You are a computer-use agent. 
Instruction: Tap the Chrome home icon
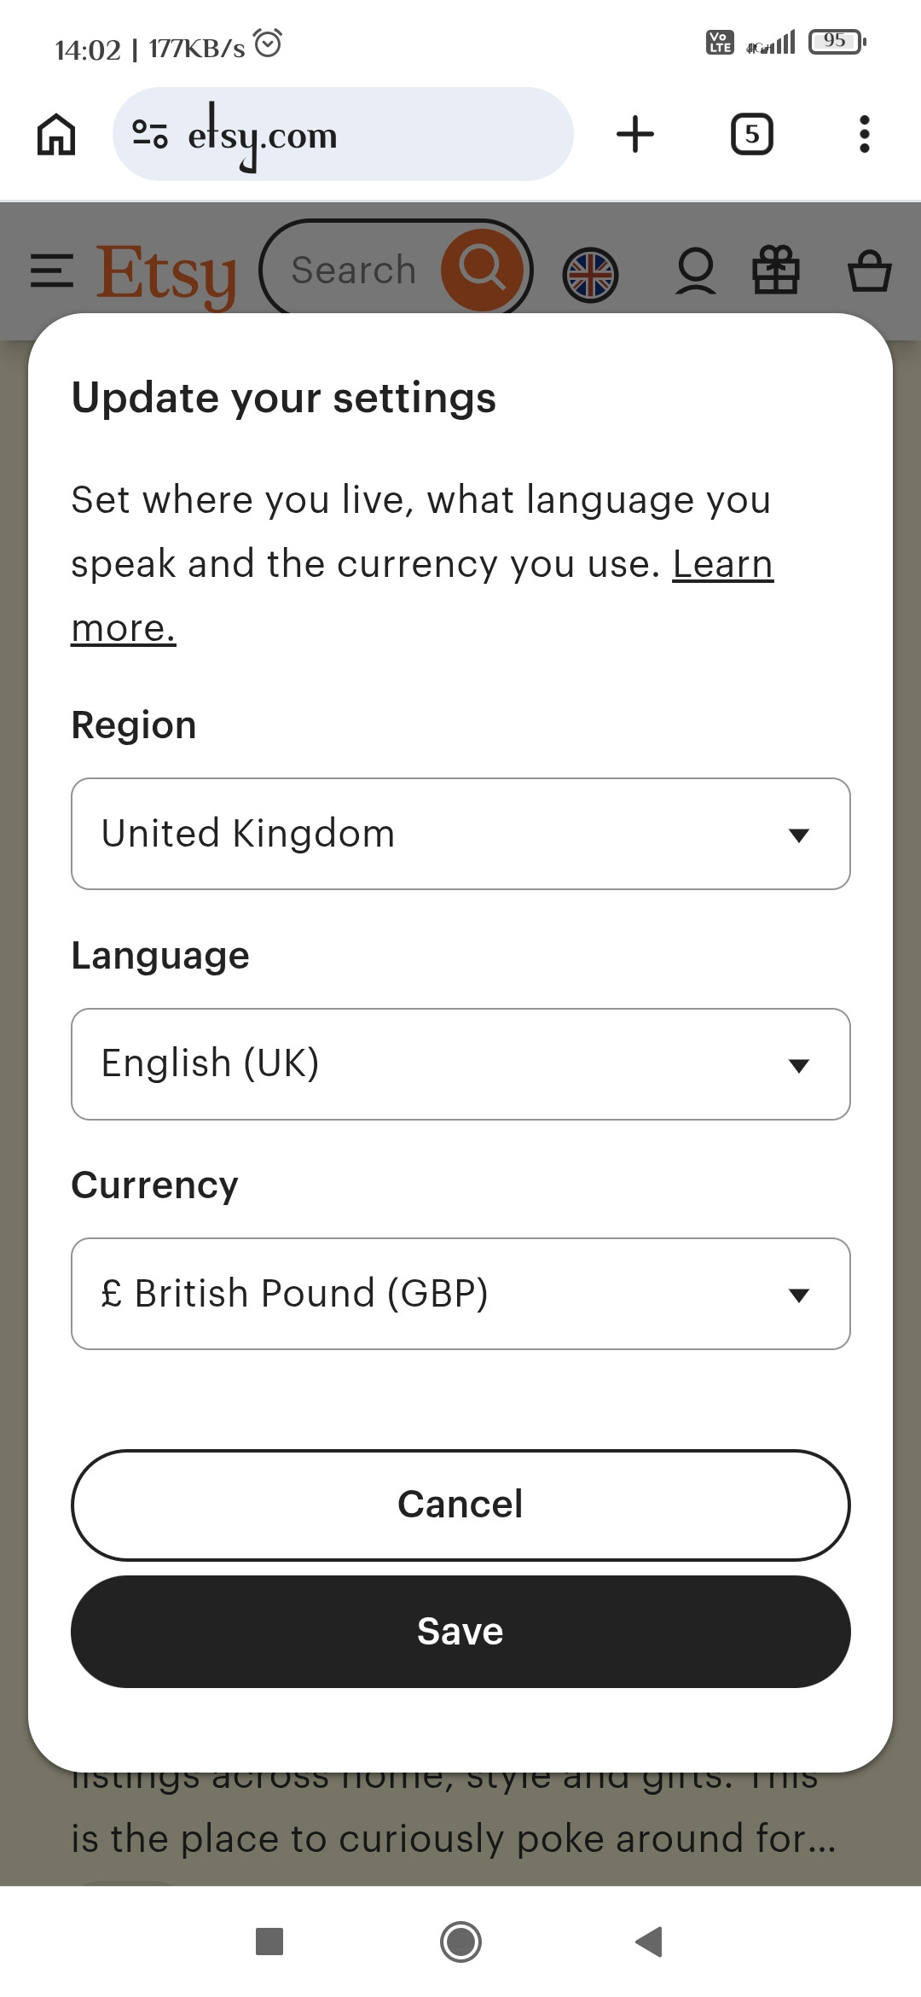click(56, 135)
